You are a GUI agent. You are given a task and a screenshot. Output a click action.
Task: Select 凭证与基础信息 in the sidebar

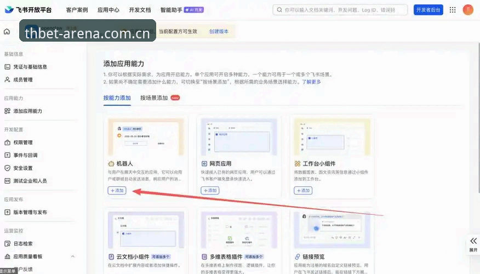(30, 67)
